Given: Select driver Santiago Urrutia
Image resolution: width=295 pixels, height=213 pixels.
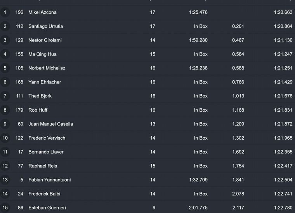Looking at the screenshot, I should pos(45,26).
